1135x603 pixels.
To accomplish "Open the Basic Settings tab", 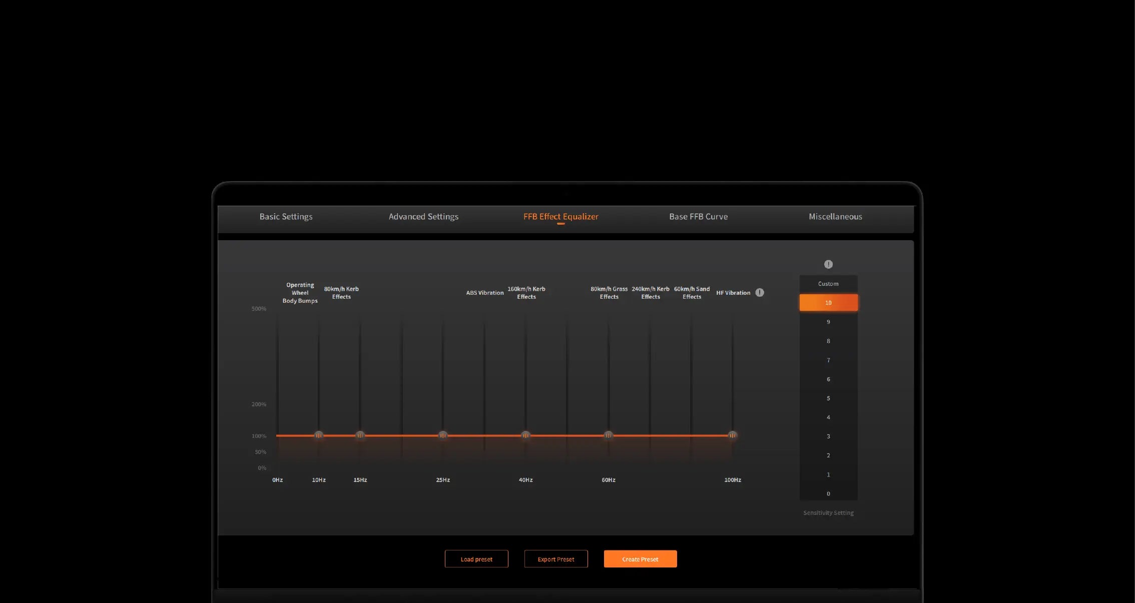I will [286, 217].
